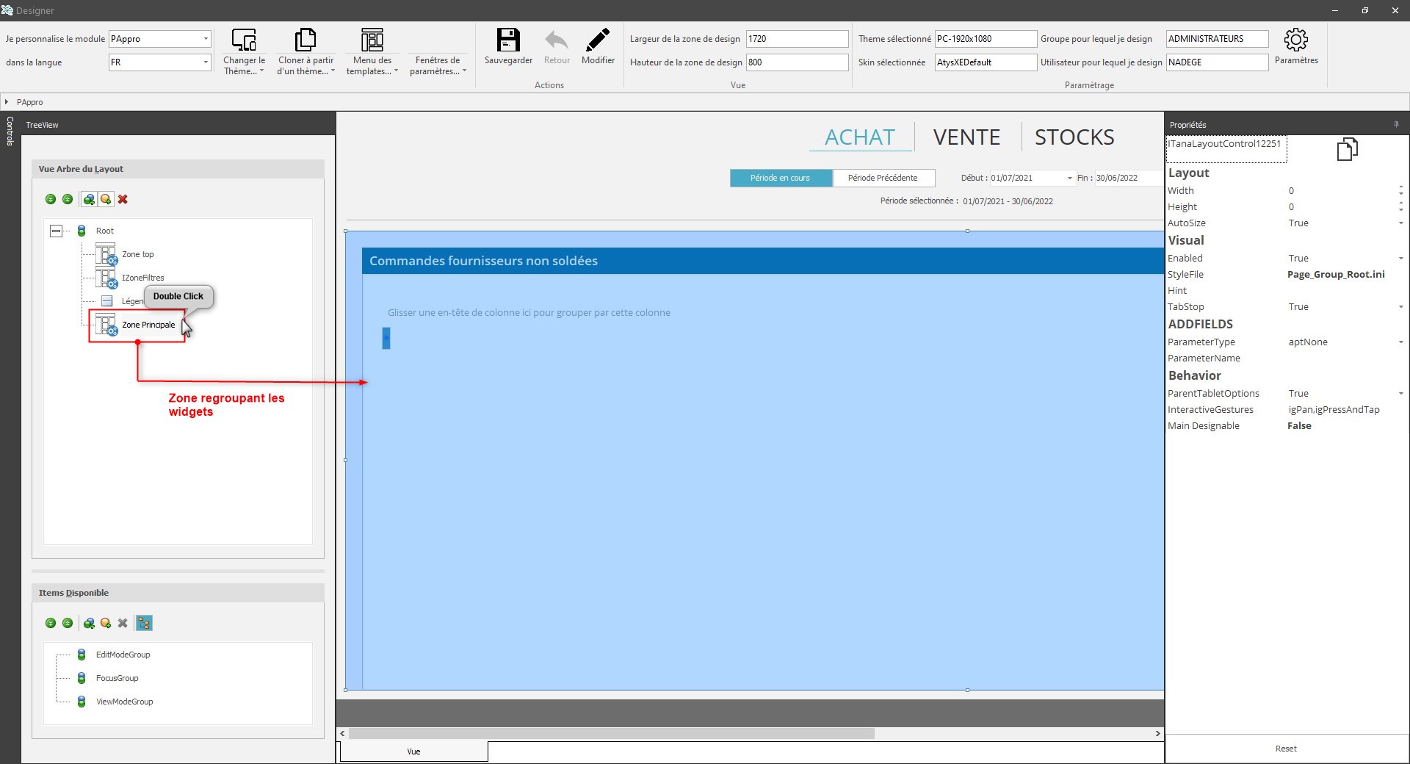Switch to Période Précédente
The width and height of the screenshot is (1410, 764).
(x=883, y=178)
